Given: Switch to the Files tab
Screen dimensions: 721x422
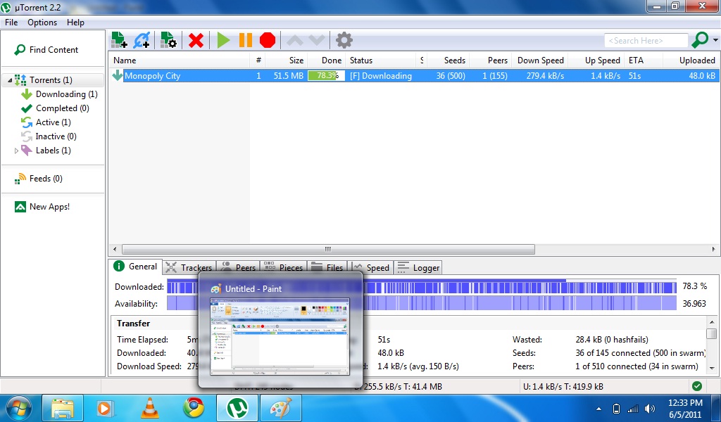Looking at the screenshot, I should [x=327, y=268].
